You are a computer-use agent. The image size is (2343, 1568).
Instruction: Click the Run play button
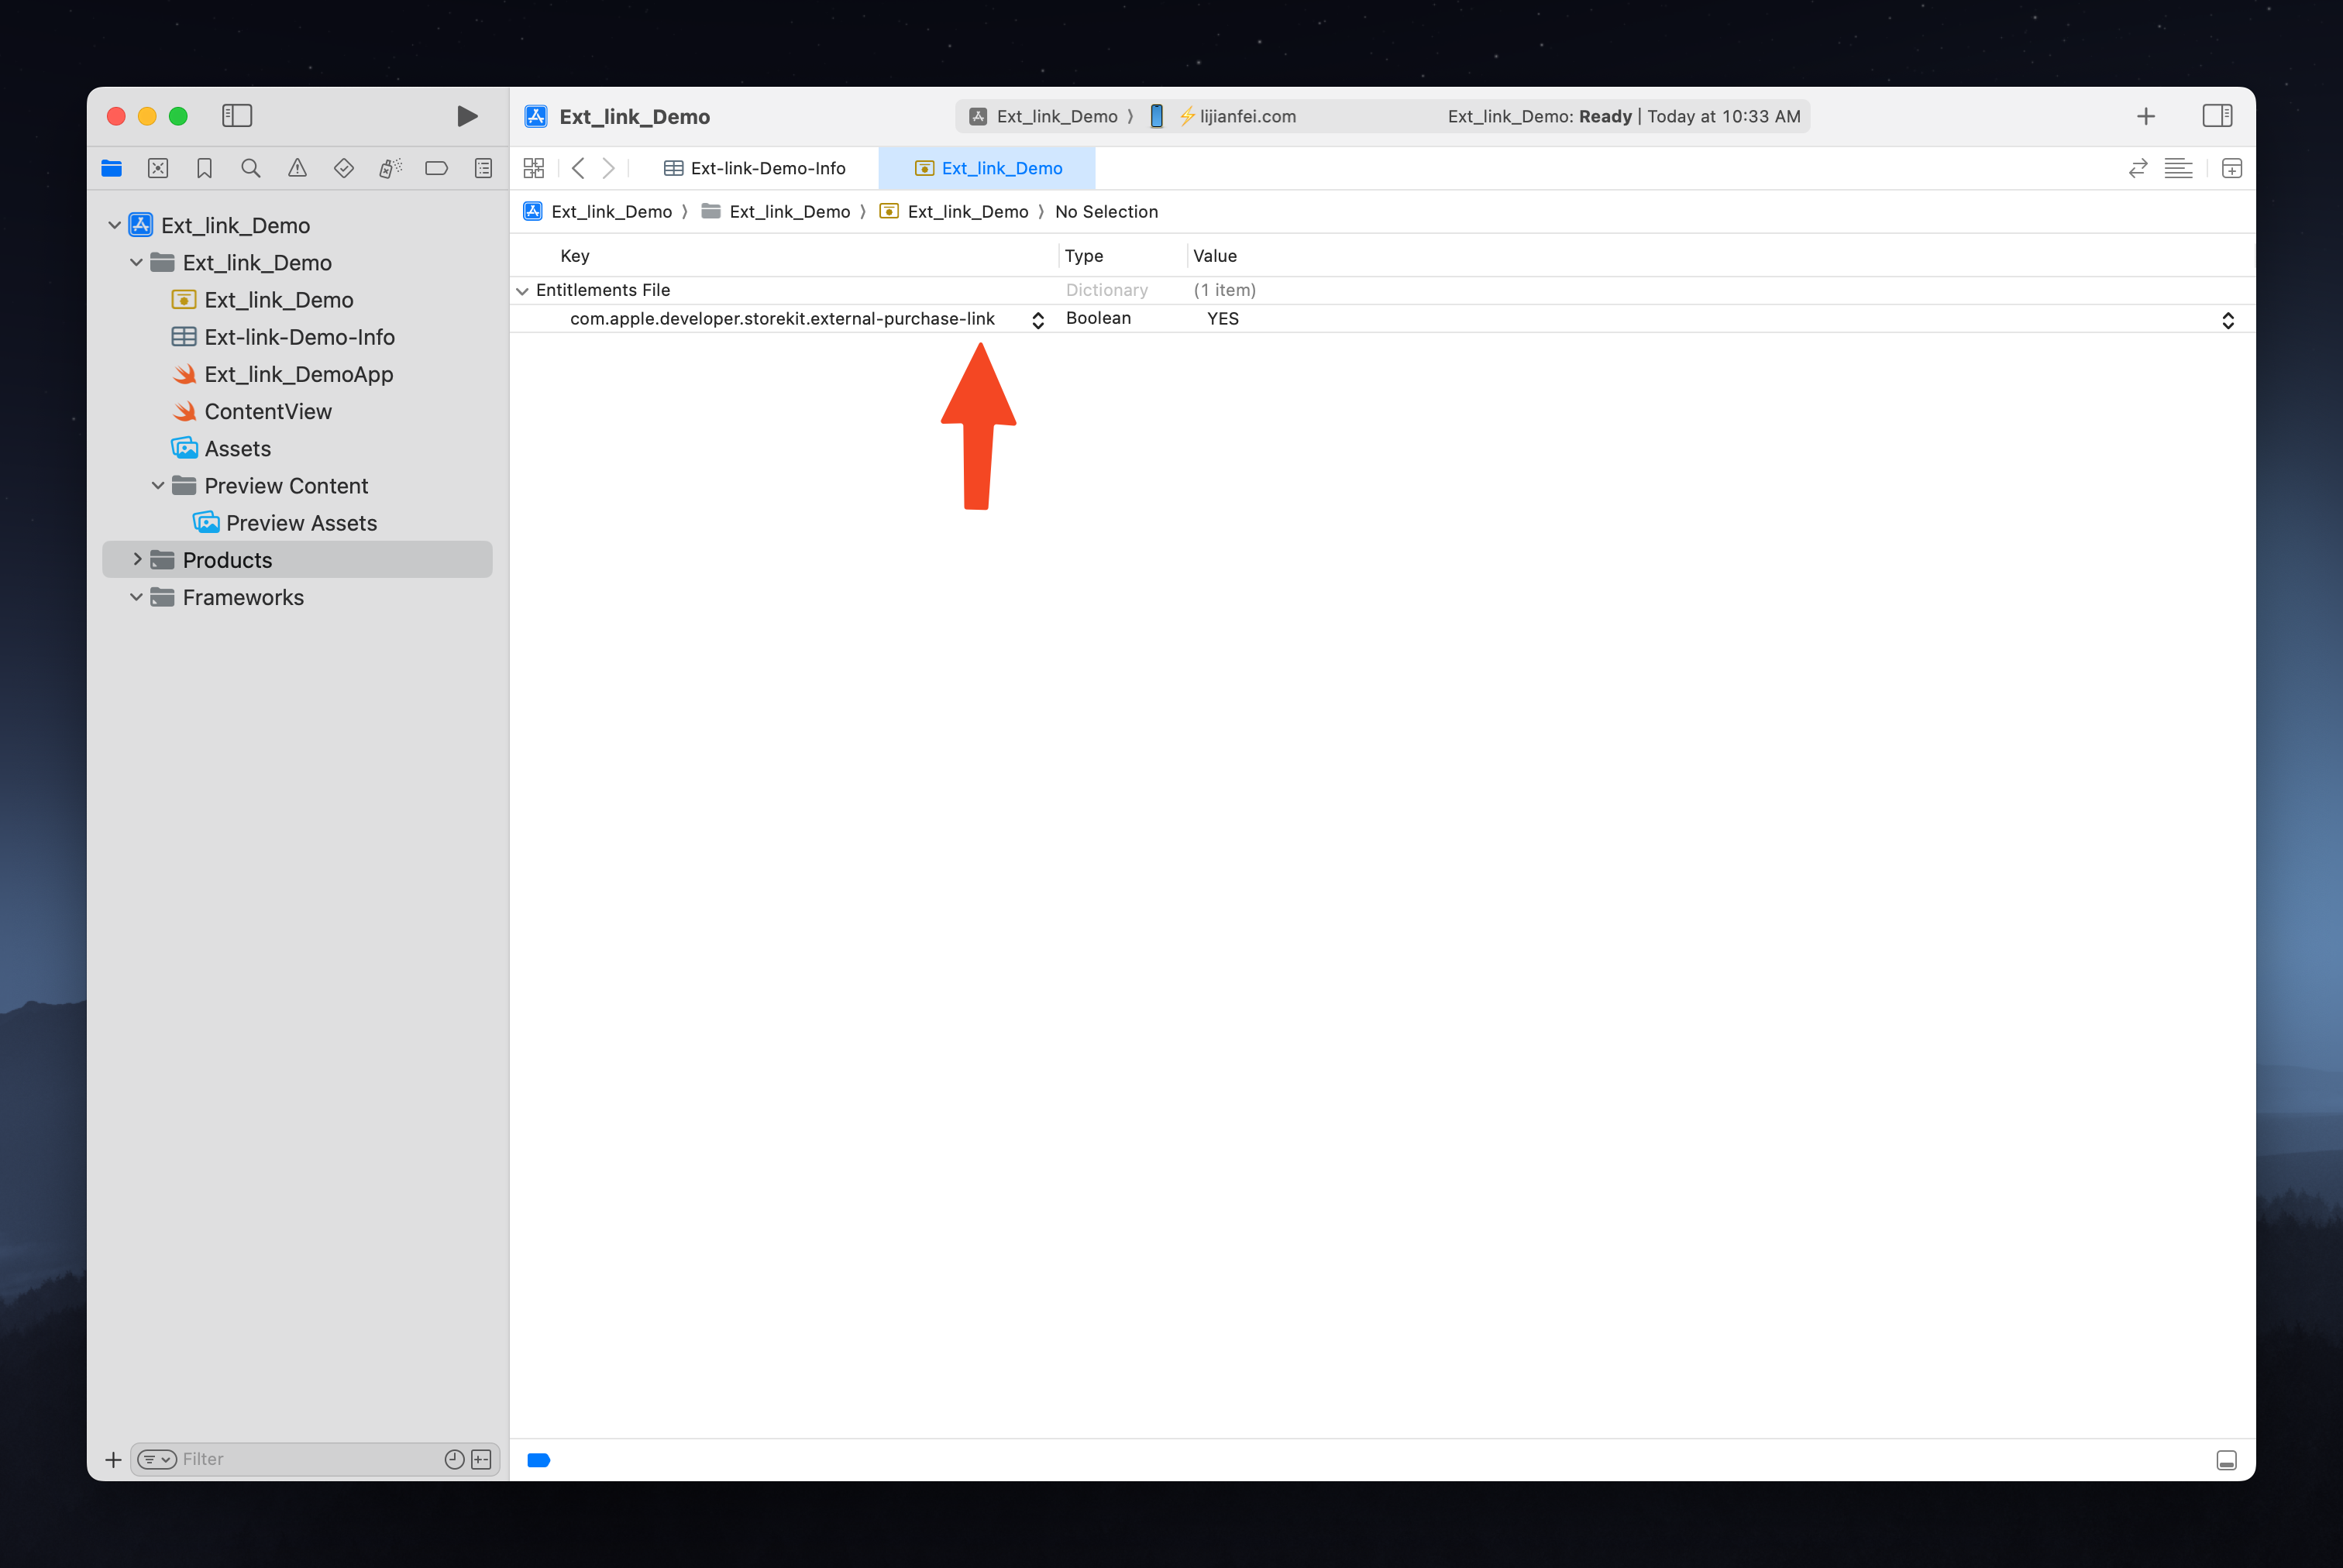466,116
